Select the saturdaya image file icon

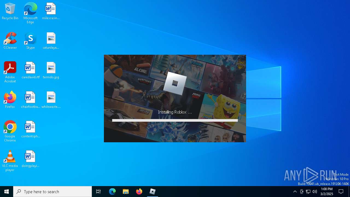pos(51,41)
